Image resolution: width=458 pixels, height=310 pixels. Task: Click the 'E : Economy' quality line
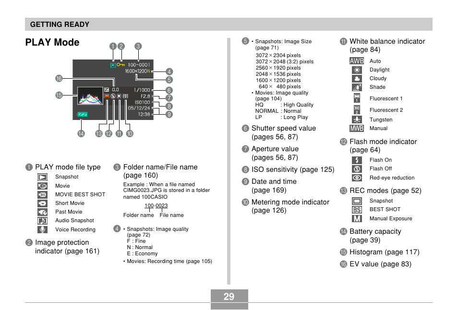click(142, 253)
